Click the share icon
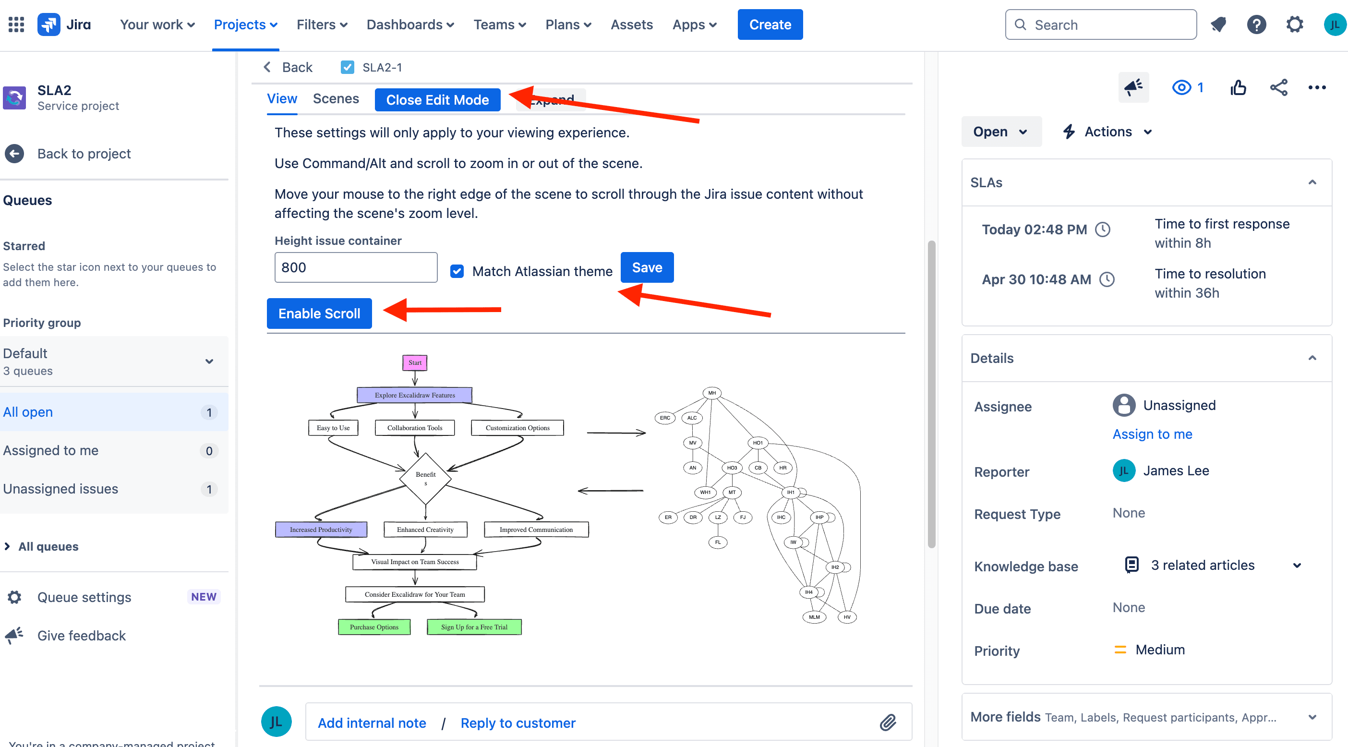The width and height of the screenshot is (1348, 747). [x=1278, y=87]
